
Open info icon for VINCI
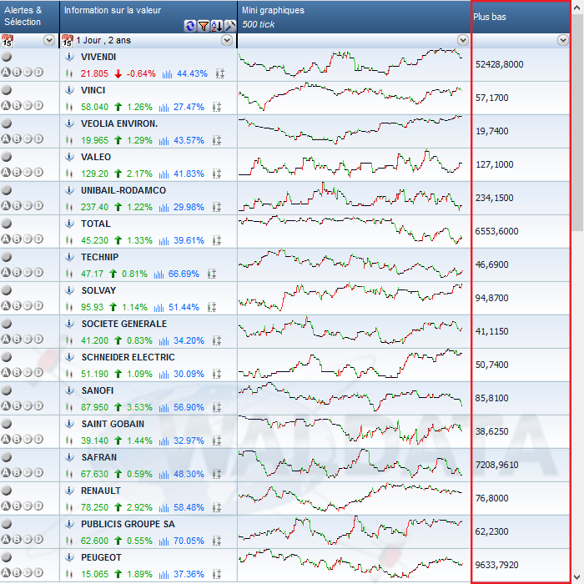tap(69, 90)
